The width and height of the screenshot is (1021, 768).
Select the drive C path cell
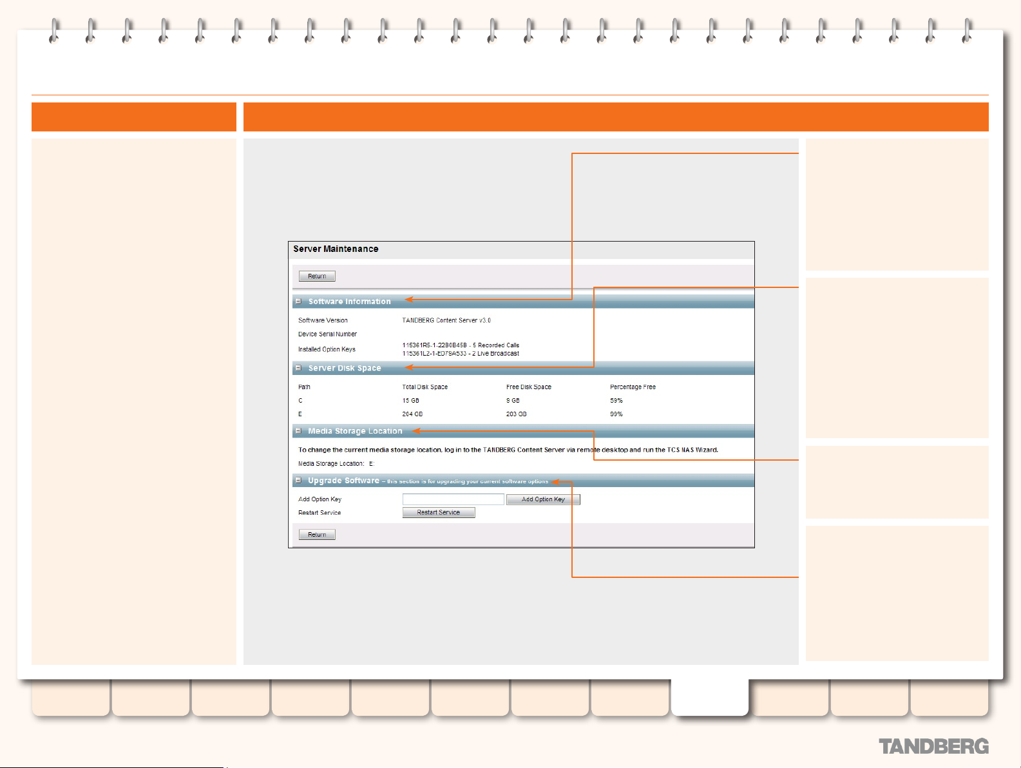tap(300, 401)
